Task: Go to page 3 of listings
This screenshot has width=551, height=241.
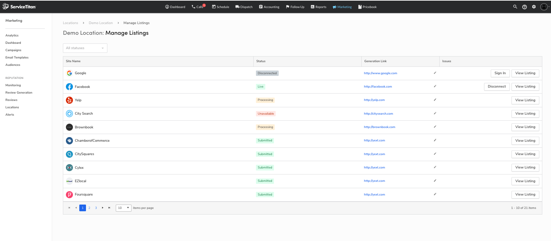Action: (x=96, y=208)
